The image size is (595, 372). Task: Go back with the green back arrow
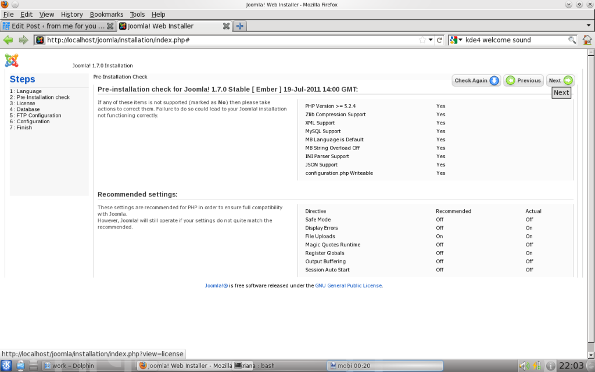[x=8, y=40]
